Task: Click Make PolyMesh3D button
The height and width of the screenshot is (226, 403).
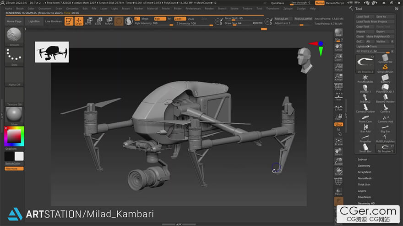Action: point(380,37)
